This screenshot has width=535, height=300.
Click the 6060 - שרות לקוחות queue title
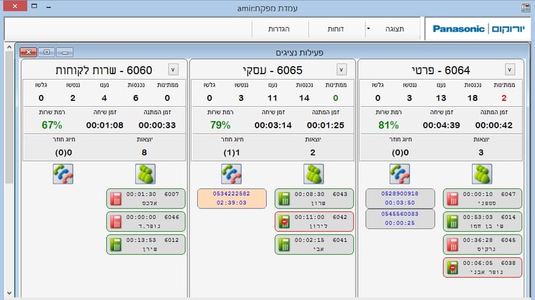point(104,70)
